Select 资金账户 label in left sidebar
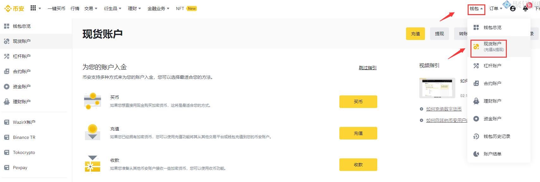Viewport: 540px width, 182px height. click(x=22, y=87)
